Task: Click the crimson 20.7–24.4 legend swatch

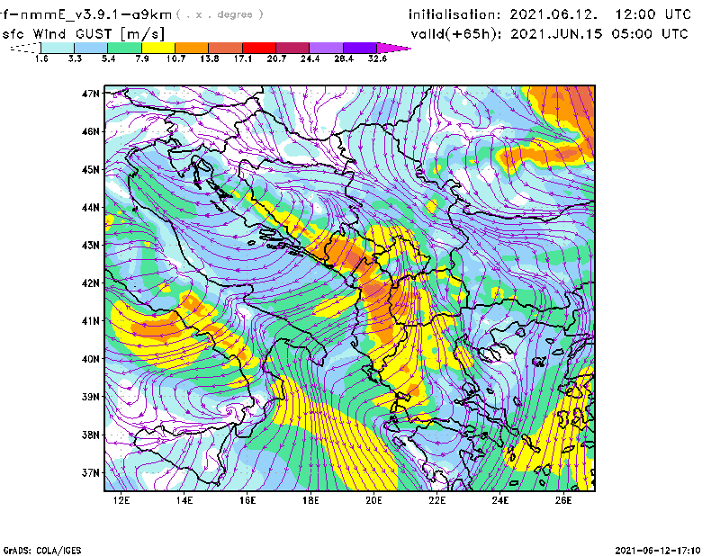Action: [292, 48]
